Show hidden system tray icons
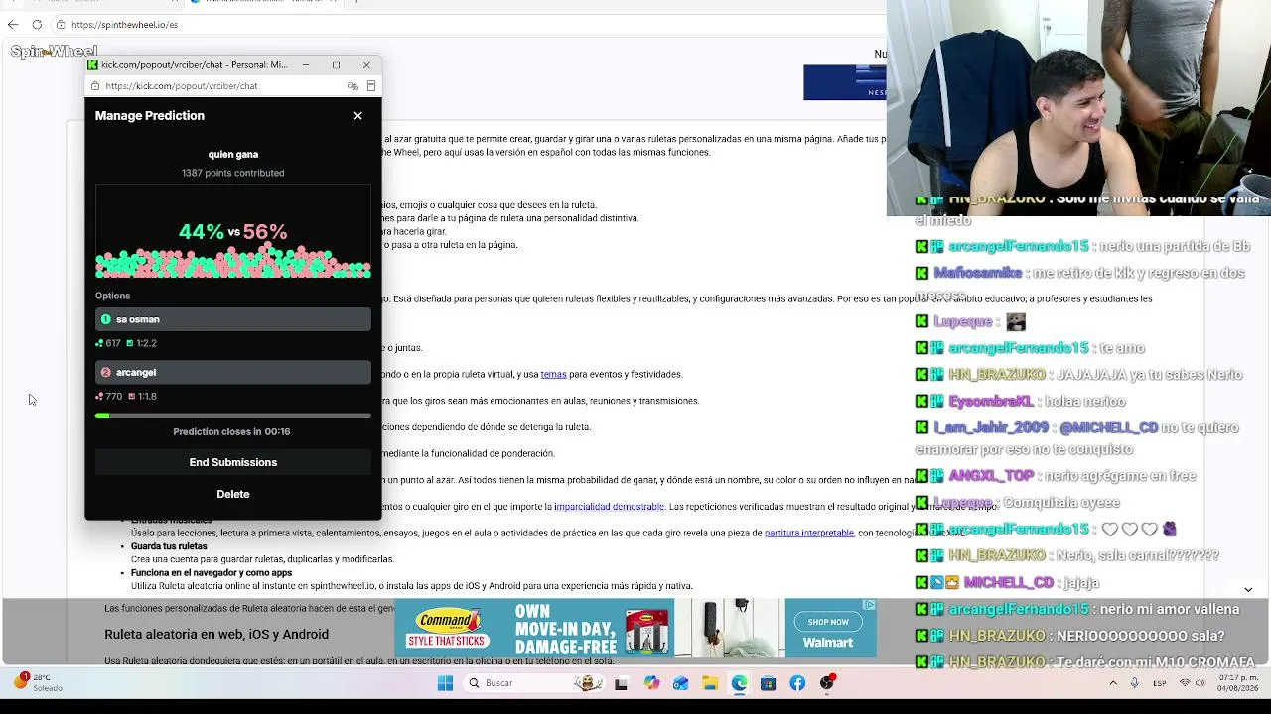1271x714 pixels. tap(1112, 683)
